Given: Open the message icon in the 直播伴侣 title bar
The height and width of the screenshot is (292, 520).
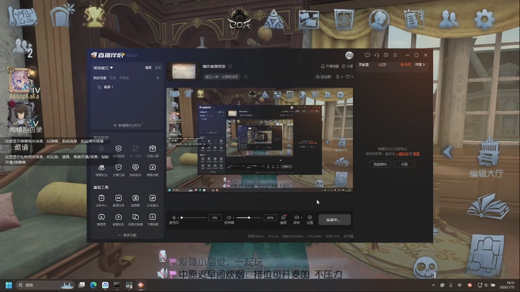Looking at the screenshot, I should tap(367, 55).
